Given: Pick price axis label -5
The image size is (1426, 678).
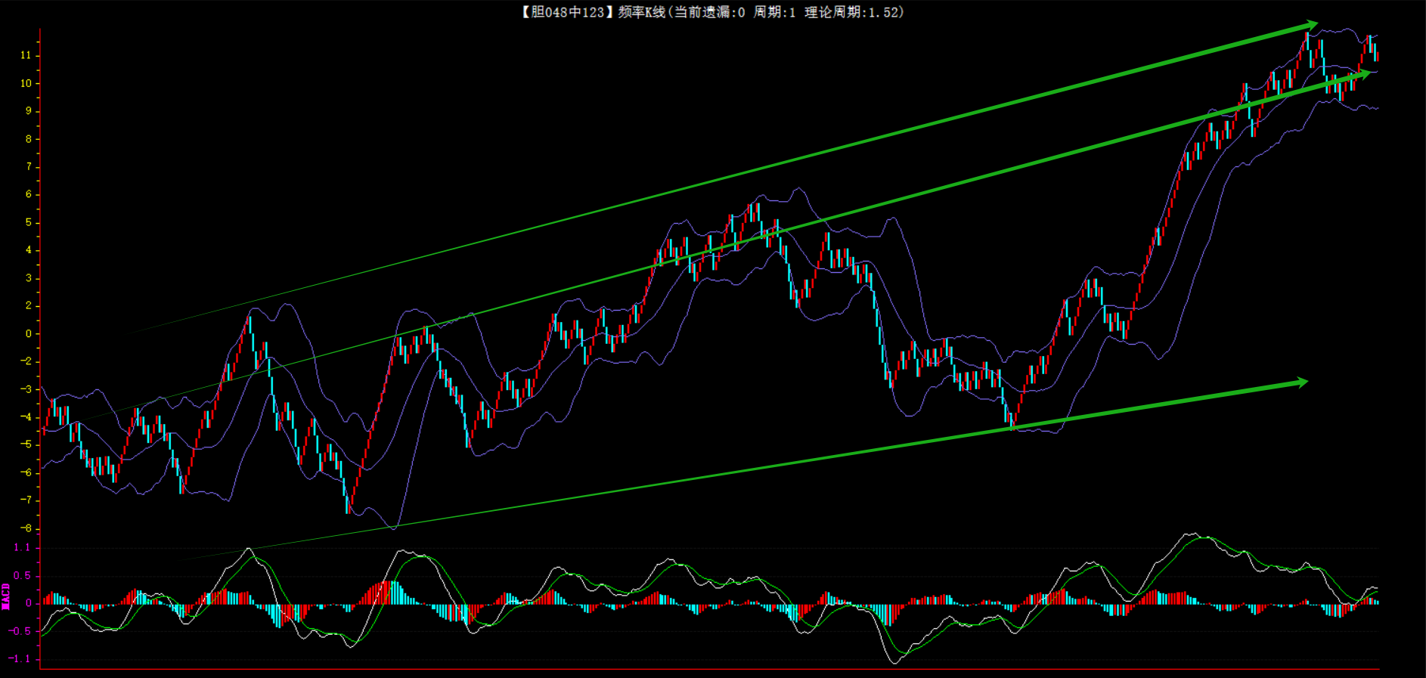Looking at the screenshot, I should (x=26, y=445).
